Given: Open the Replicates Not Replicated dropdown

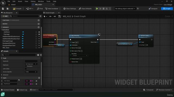Looking at the screenshot, I should (31, 64).
